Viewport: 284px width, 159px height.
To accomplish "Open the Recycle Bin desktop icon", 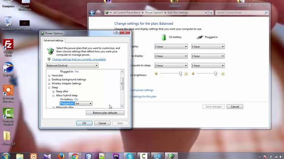I will tap(8, 23).
